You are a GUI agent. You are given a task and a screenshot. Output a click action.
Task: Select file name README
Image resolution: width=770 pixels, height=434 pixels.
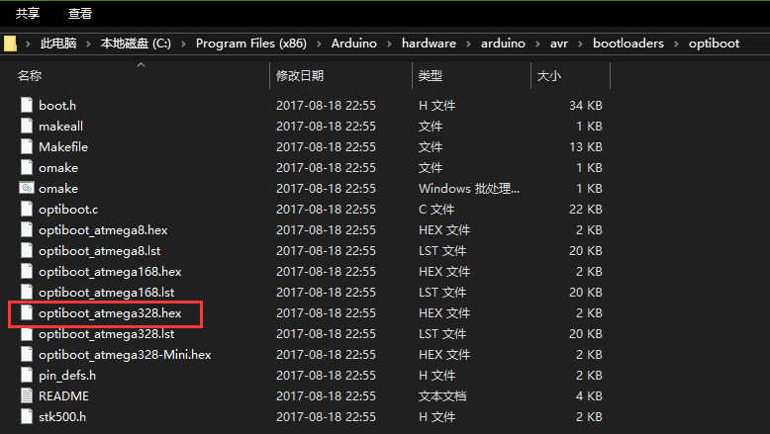64,395
